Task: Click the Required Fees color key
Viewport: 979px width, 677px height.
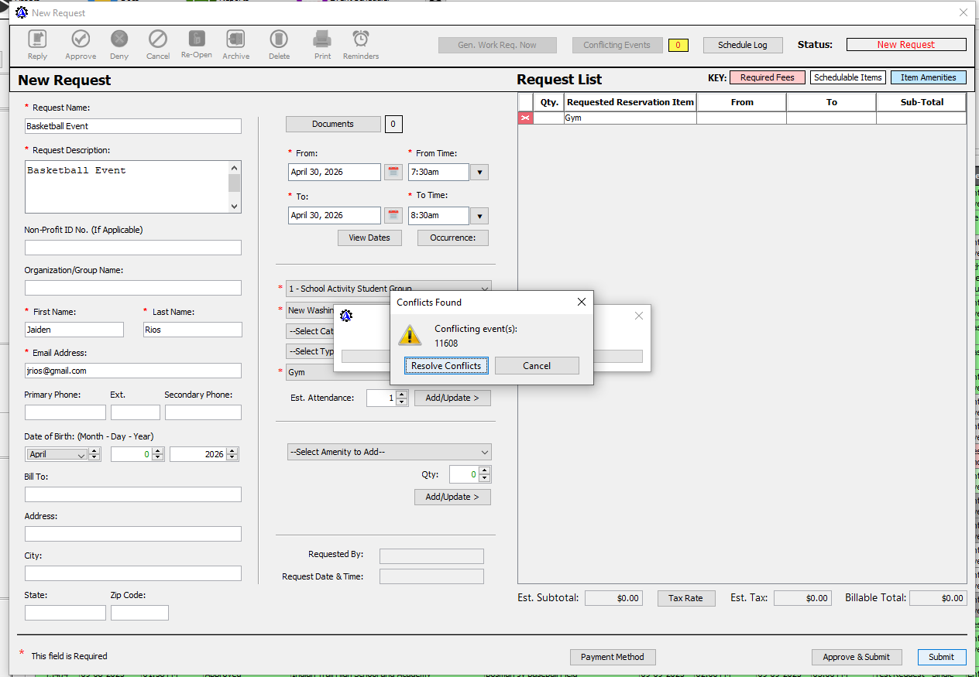Action: [767, 77]
